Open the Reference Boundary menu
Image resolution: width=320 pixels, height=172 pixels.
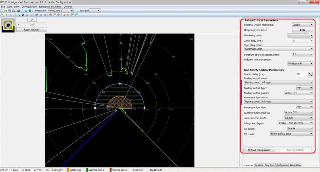(50, 7)
